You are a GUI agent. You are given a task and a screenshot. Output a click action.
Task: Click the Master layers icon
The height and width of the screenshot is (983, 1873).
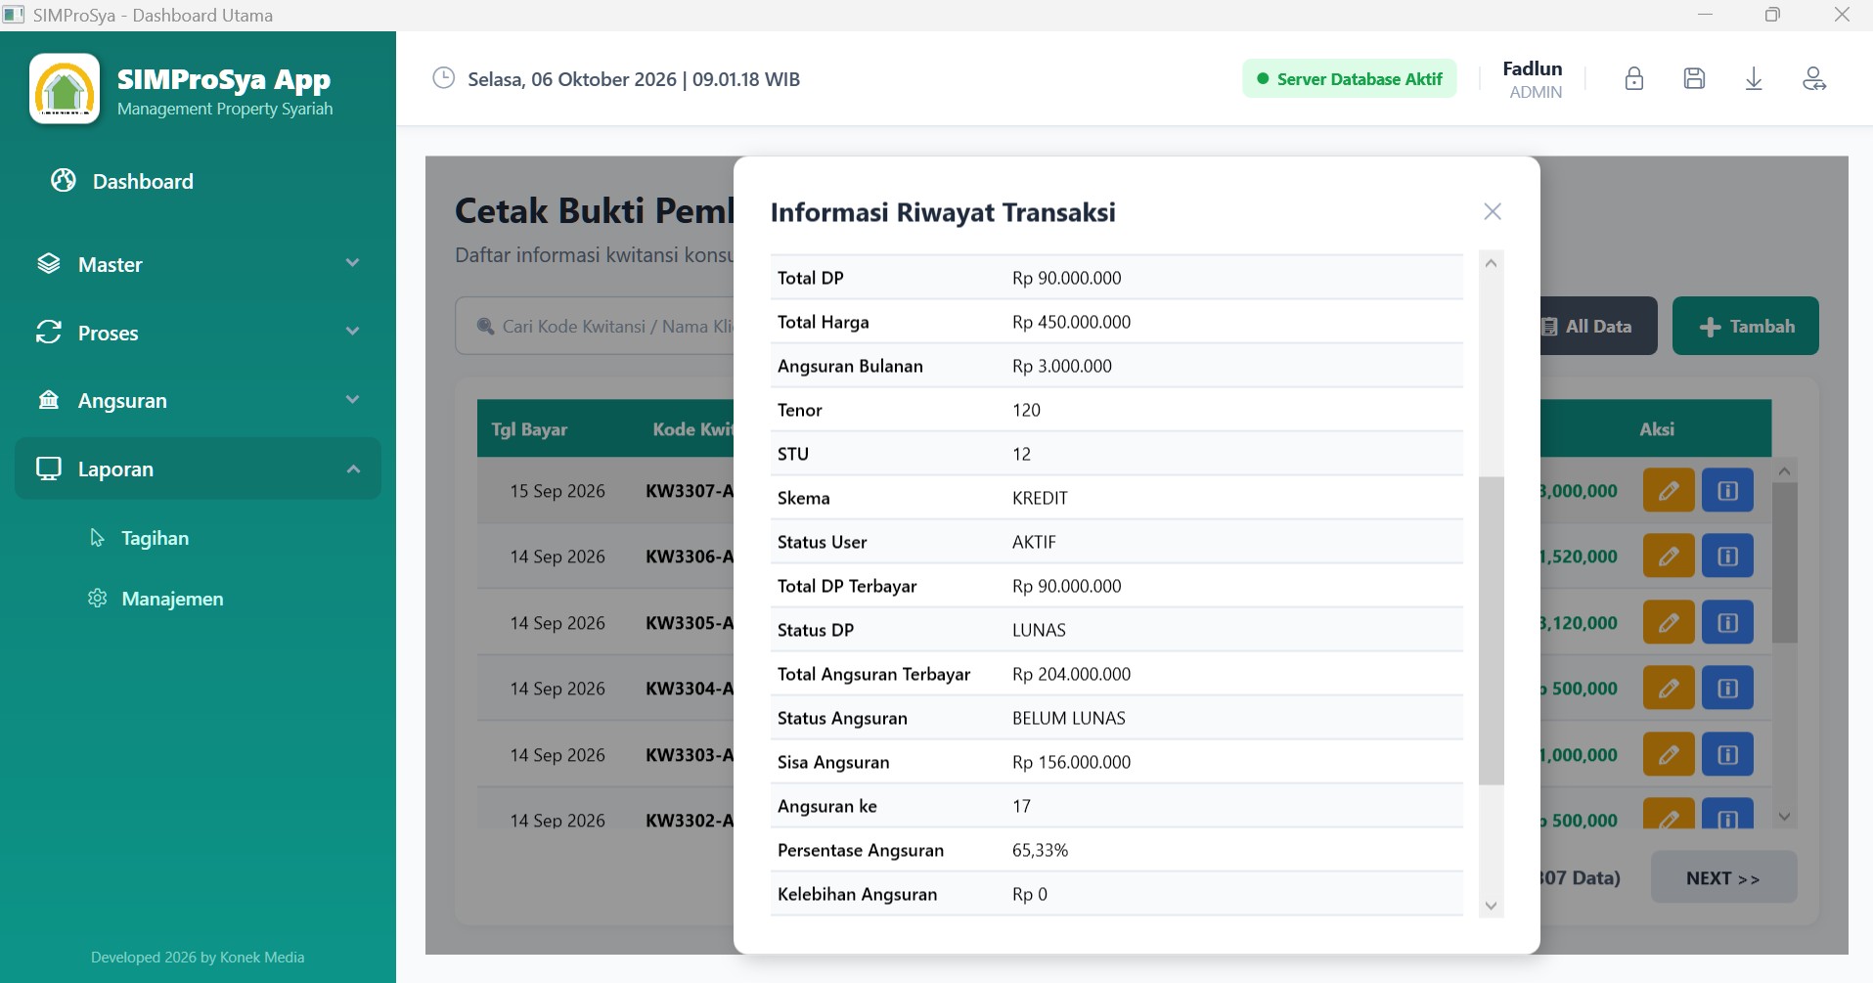coord(49,264)
